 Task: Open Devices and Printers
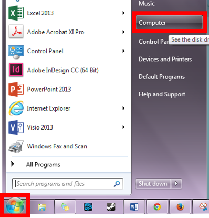pyautogui.click(x=165, y=59)
